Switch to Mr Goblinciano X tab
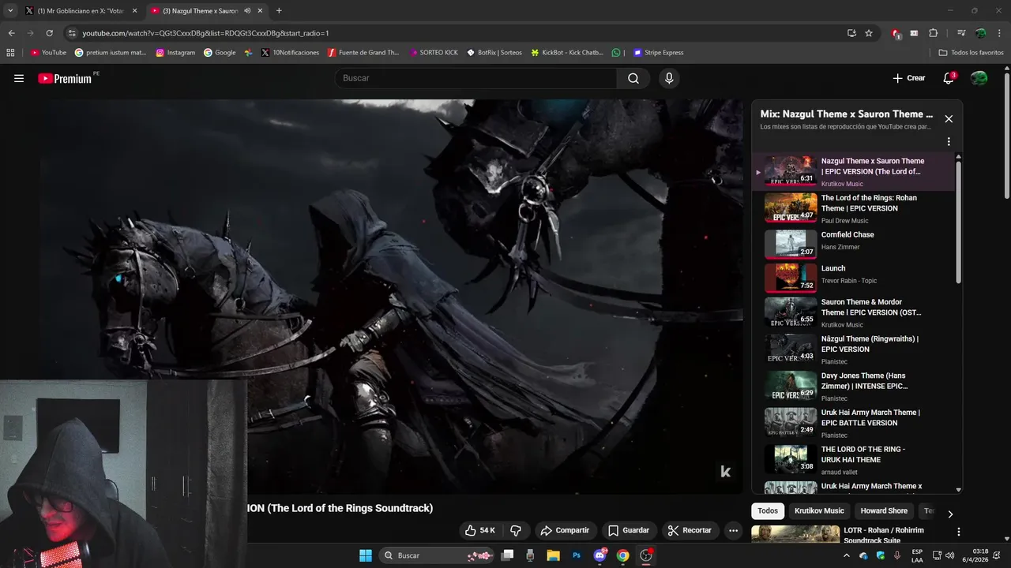 (79, 11)
